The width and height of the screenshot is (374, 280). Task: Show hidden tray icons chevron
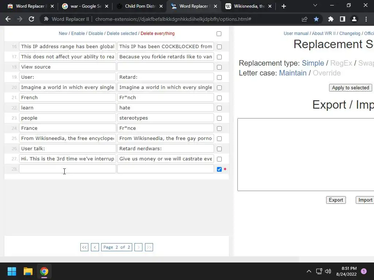[x=309, y=271]
